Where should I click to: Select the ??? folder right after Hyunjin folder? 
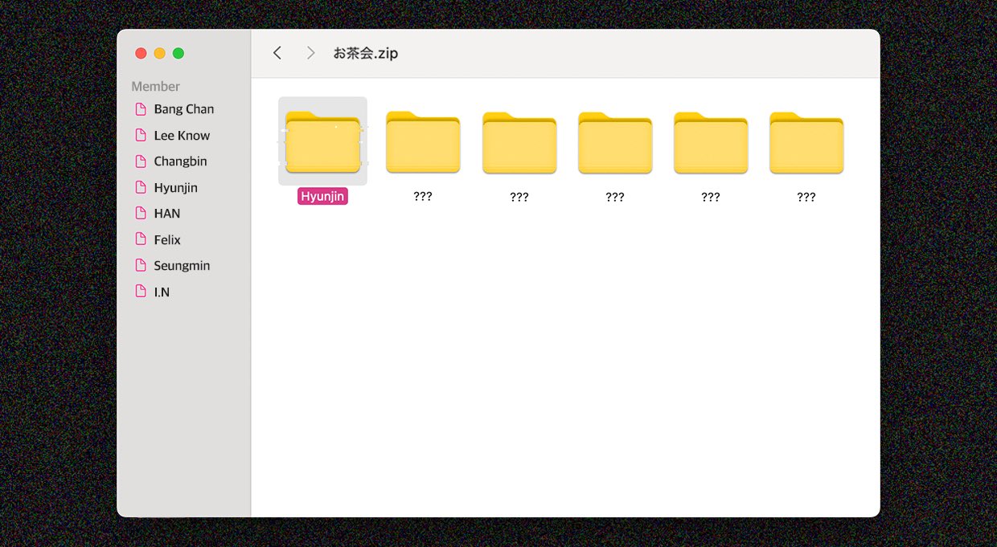point(423,142)
